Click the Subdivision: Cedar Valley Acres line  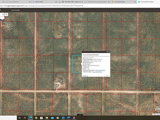92,61
